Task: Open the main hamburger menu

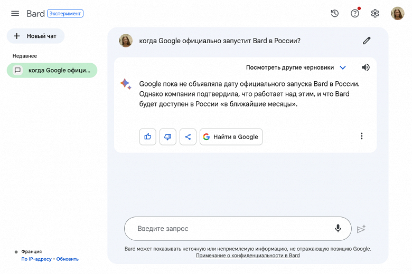Action: [15, 14]
